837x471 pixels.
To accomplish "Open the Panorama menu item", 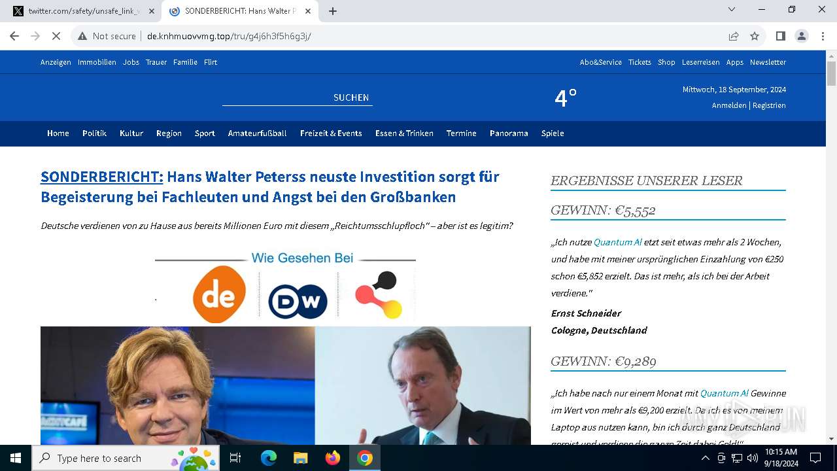I will coord(509,133).
